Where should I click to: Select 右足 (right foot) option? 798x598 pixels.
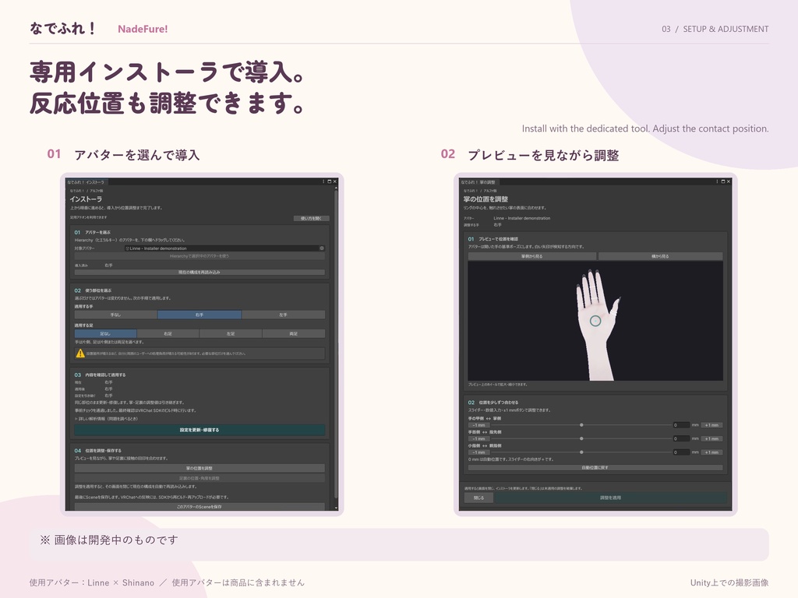coord(168,333)
